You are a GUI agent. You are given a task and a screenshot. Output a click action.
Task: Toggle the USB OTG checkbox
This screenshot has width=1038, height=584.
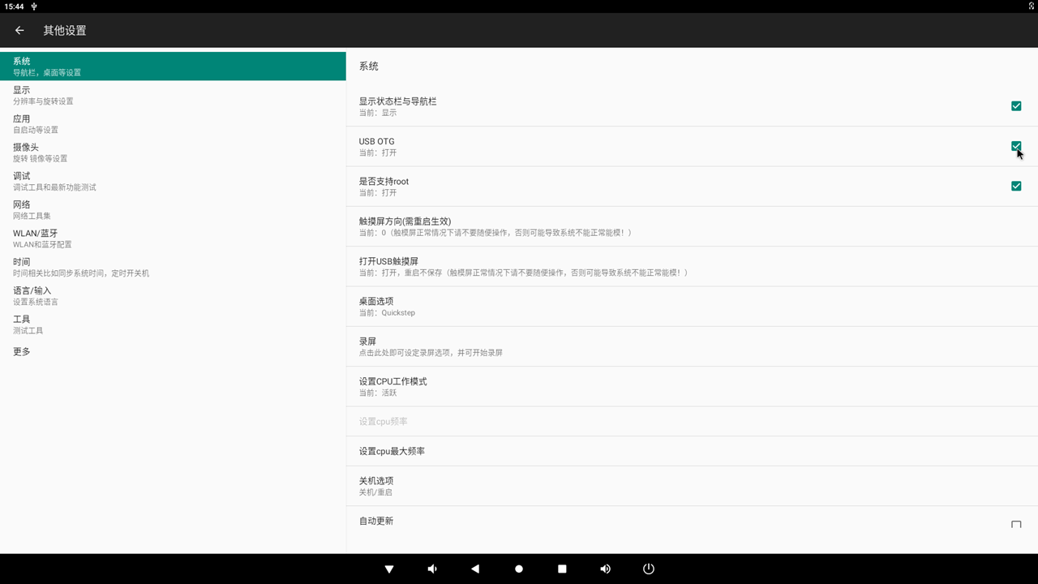point(1015,146)
